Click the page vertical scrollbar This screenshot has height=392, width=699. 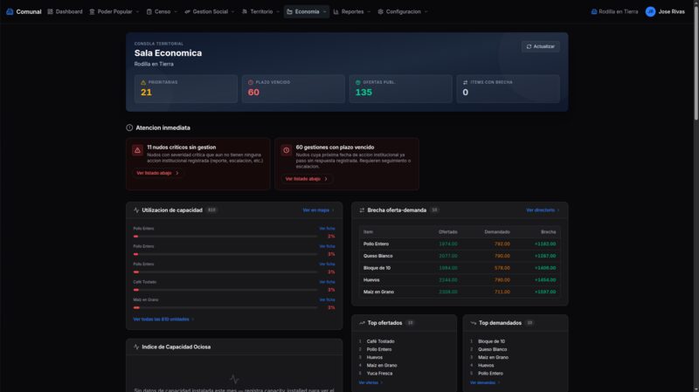[x=696, y=60]
